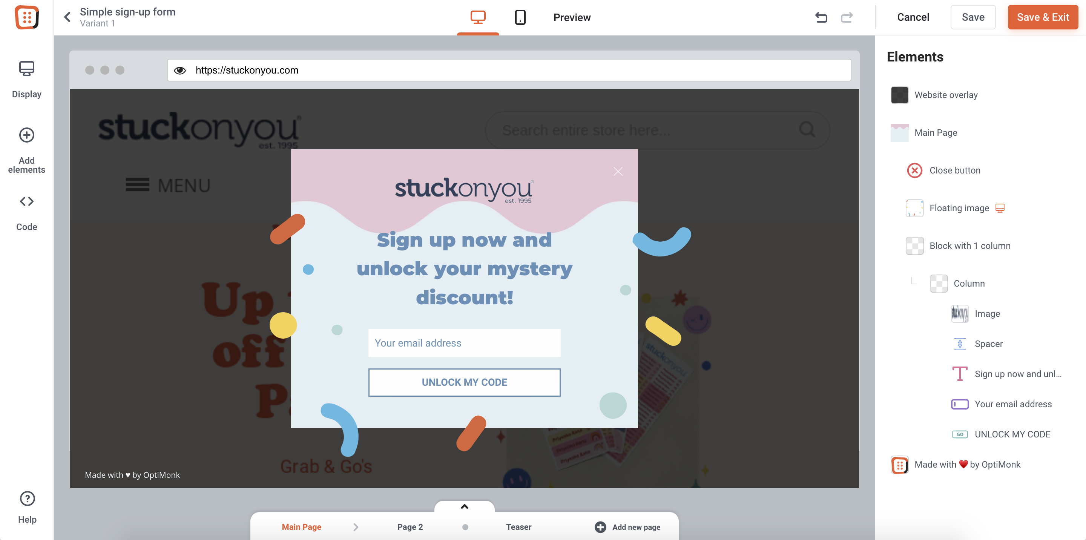Screen dimensions: 1086x540
Task: Redo the last undone change
Action: (847, 17)
